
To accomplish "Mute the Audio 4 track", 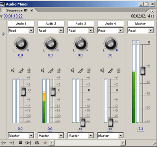I will coord(102,70).
